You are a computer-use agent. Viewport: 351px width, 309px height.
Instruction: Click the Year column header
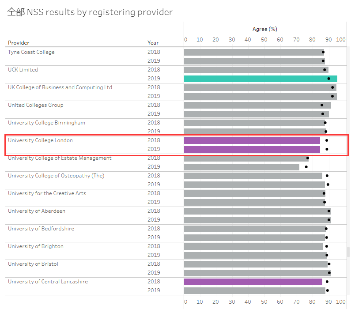click(x=153, y=43)
